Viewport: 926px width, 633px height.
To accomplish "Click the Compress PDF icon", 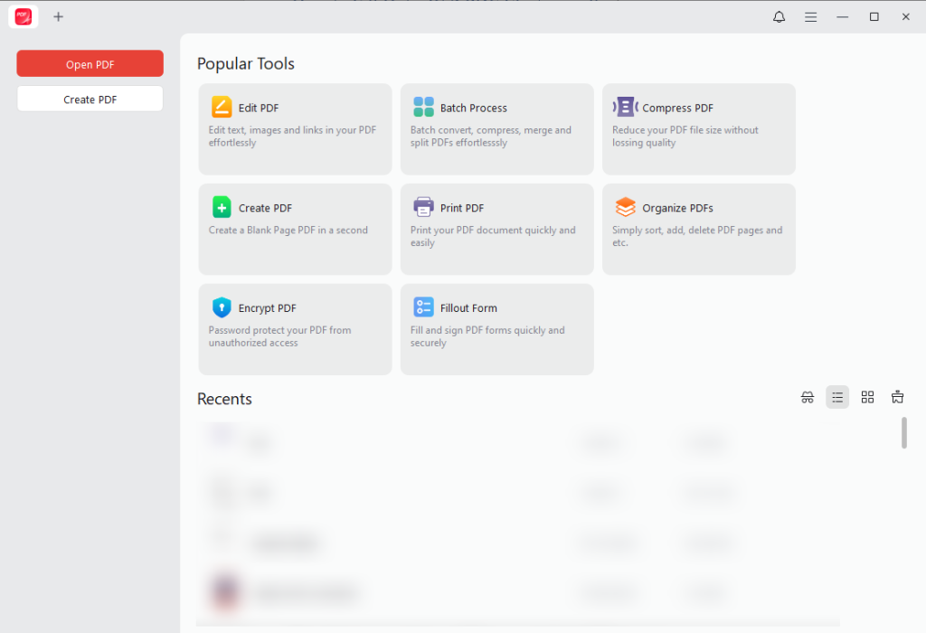I will click(x=626, y=107).
